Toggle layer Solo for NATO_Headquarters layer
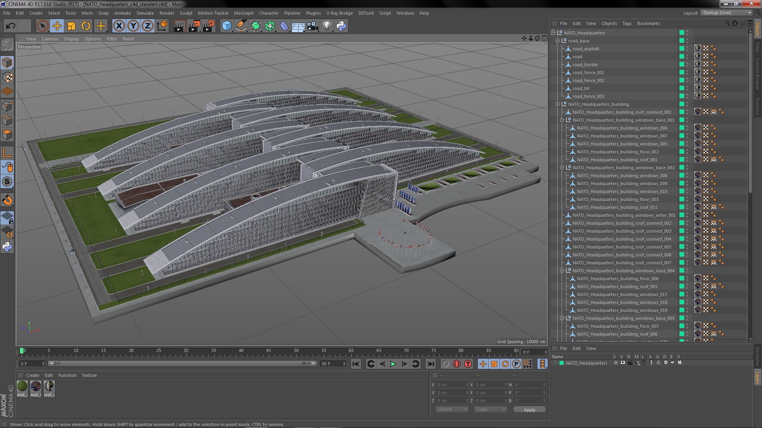 coord(616,363)
